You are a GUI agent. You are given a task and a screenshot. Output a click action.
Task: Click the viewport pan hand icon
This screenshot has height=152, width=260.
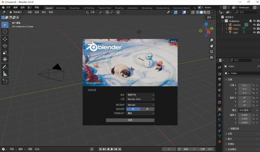[x=211, y=46]
